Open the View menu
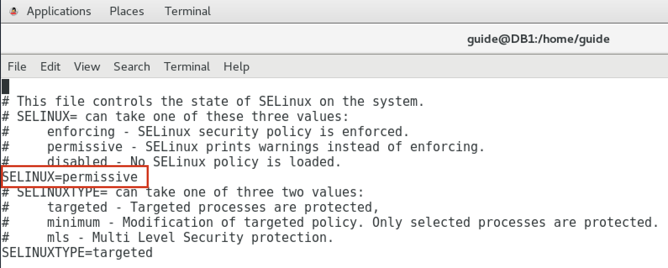 87,66
